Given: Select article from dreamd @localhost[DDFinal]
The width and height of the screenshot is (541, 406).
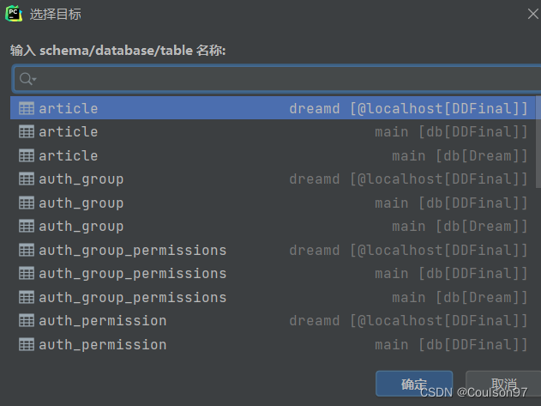Looking at the screenshot, I should point(274,108).
